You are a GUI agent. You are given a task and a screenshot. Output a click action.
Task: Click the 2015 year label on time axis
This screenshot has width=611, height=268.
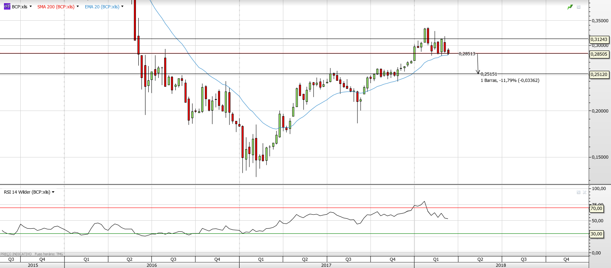click(x=33, y=265)
